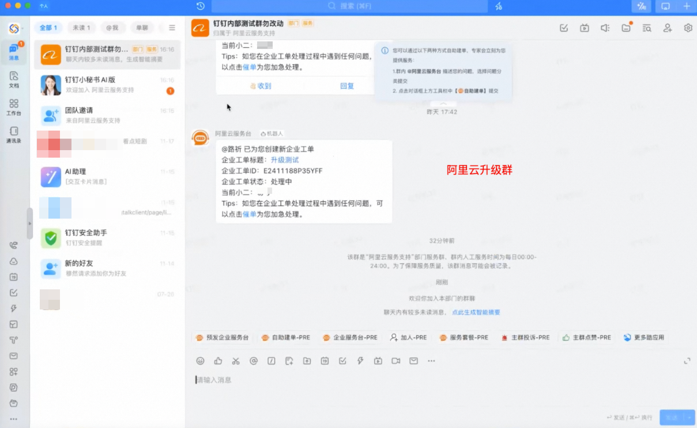
Task: Open organization switcher arrow beside the logo
Action: click(x=22, y=28)
